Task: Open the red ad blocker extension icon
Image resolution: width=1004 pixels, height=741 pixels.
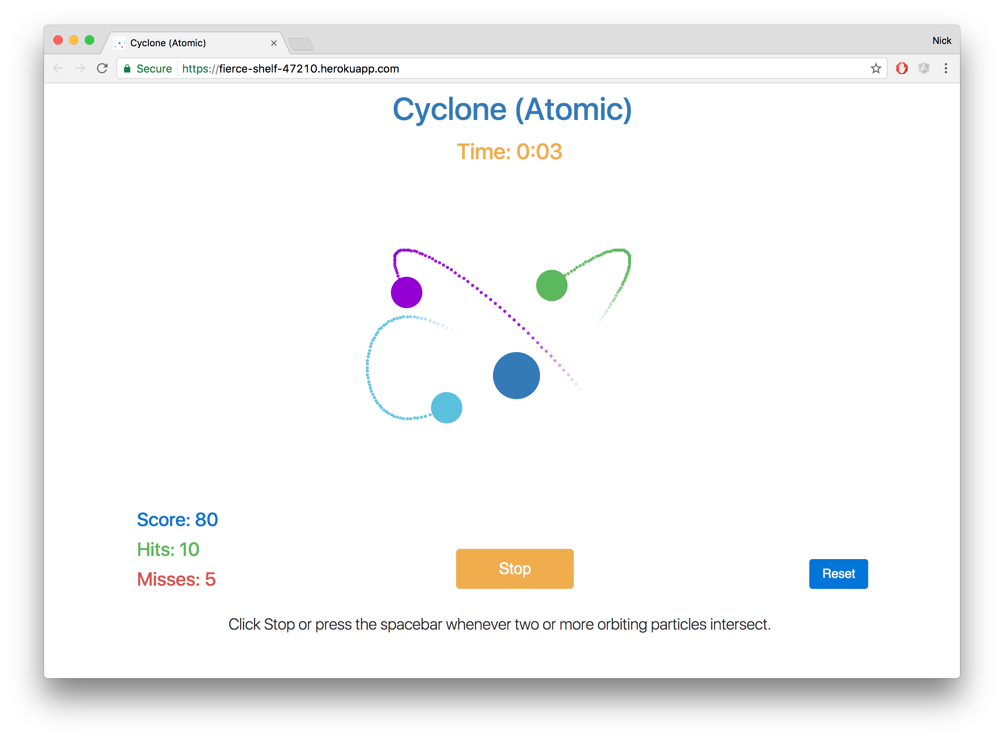Action: point(902,68)
